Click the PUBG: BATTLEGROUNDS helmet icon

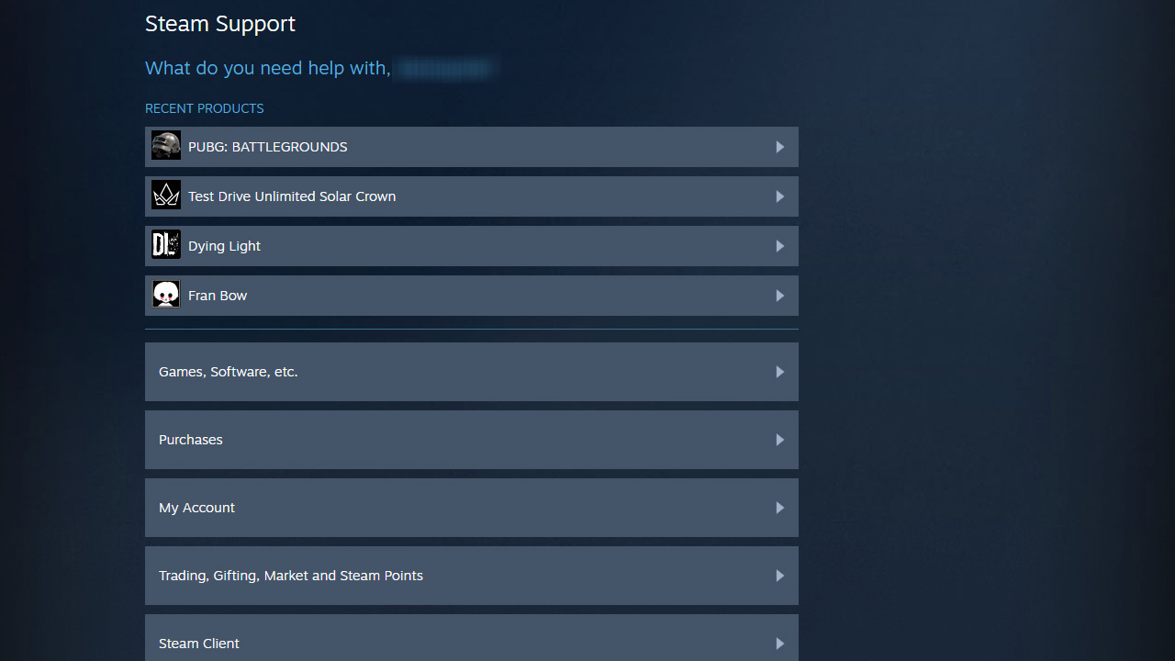(166, 146)
